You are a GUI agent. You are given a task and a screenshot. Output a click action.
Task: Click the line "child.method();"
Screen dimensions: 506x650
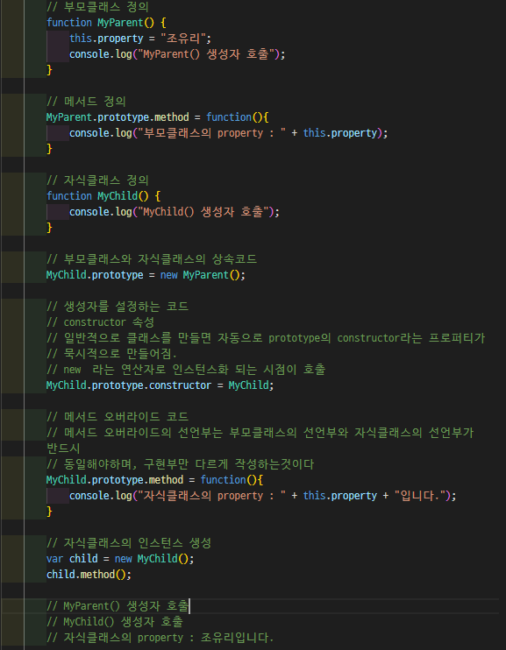pyautogui.click(x=89, y=574)
